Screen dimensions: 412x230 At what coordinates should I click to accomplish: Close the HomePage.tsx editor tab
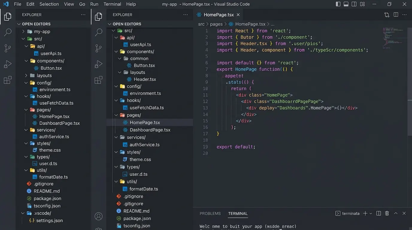click(238, 15)
